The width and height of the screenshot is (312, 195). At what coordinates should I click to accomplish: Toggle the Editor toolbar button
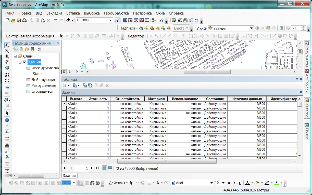tap(118, 20)
